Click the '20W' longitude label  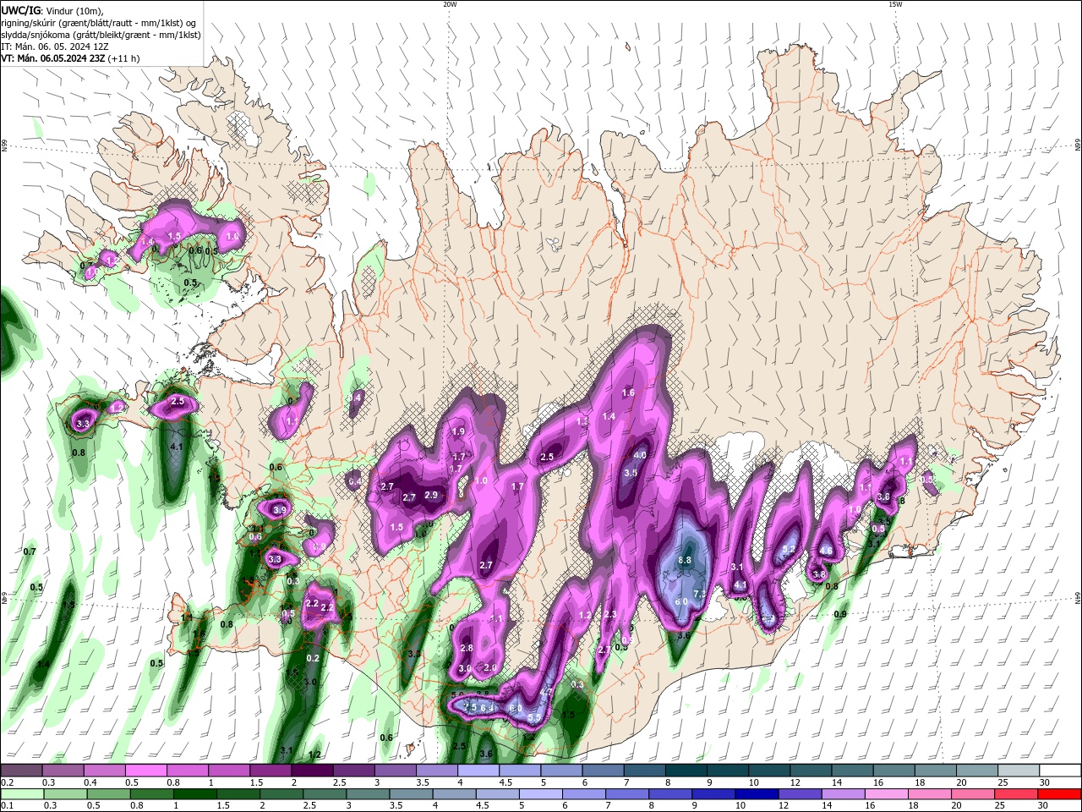click(450, 4)
